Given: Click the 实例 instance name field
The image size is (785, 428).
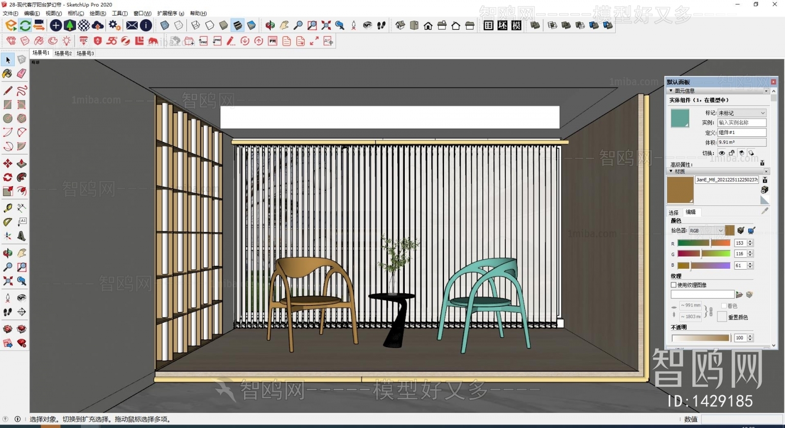Looking at the screenshot, I should (742, 123).
